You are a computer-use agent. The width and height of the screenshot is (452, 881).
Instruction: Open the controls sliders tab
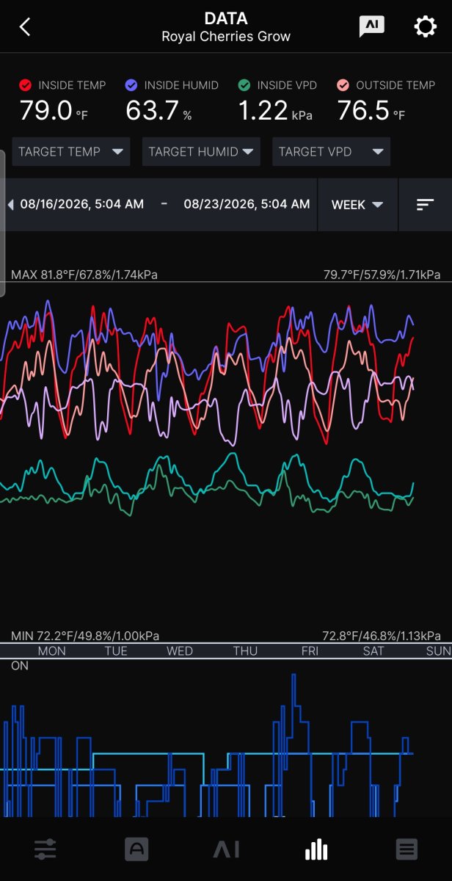point(45,850)
